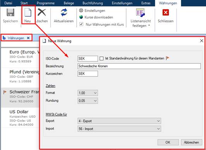Open Einstellungen gear in ribbon group
The width and height of the screenshot is (206, 150).
[x=81, y=10]
